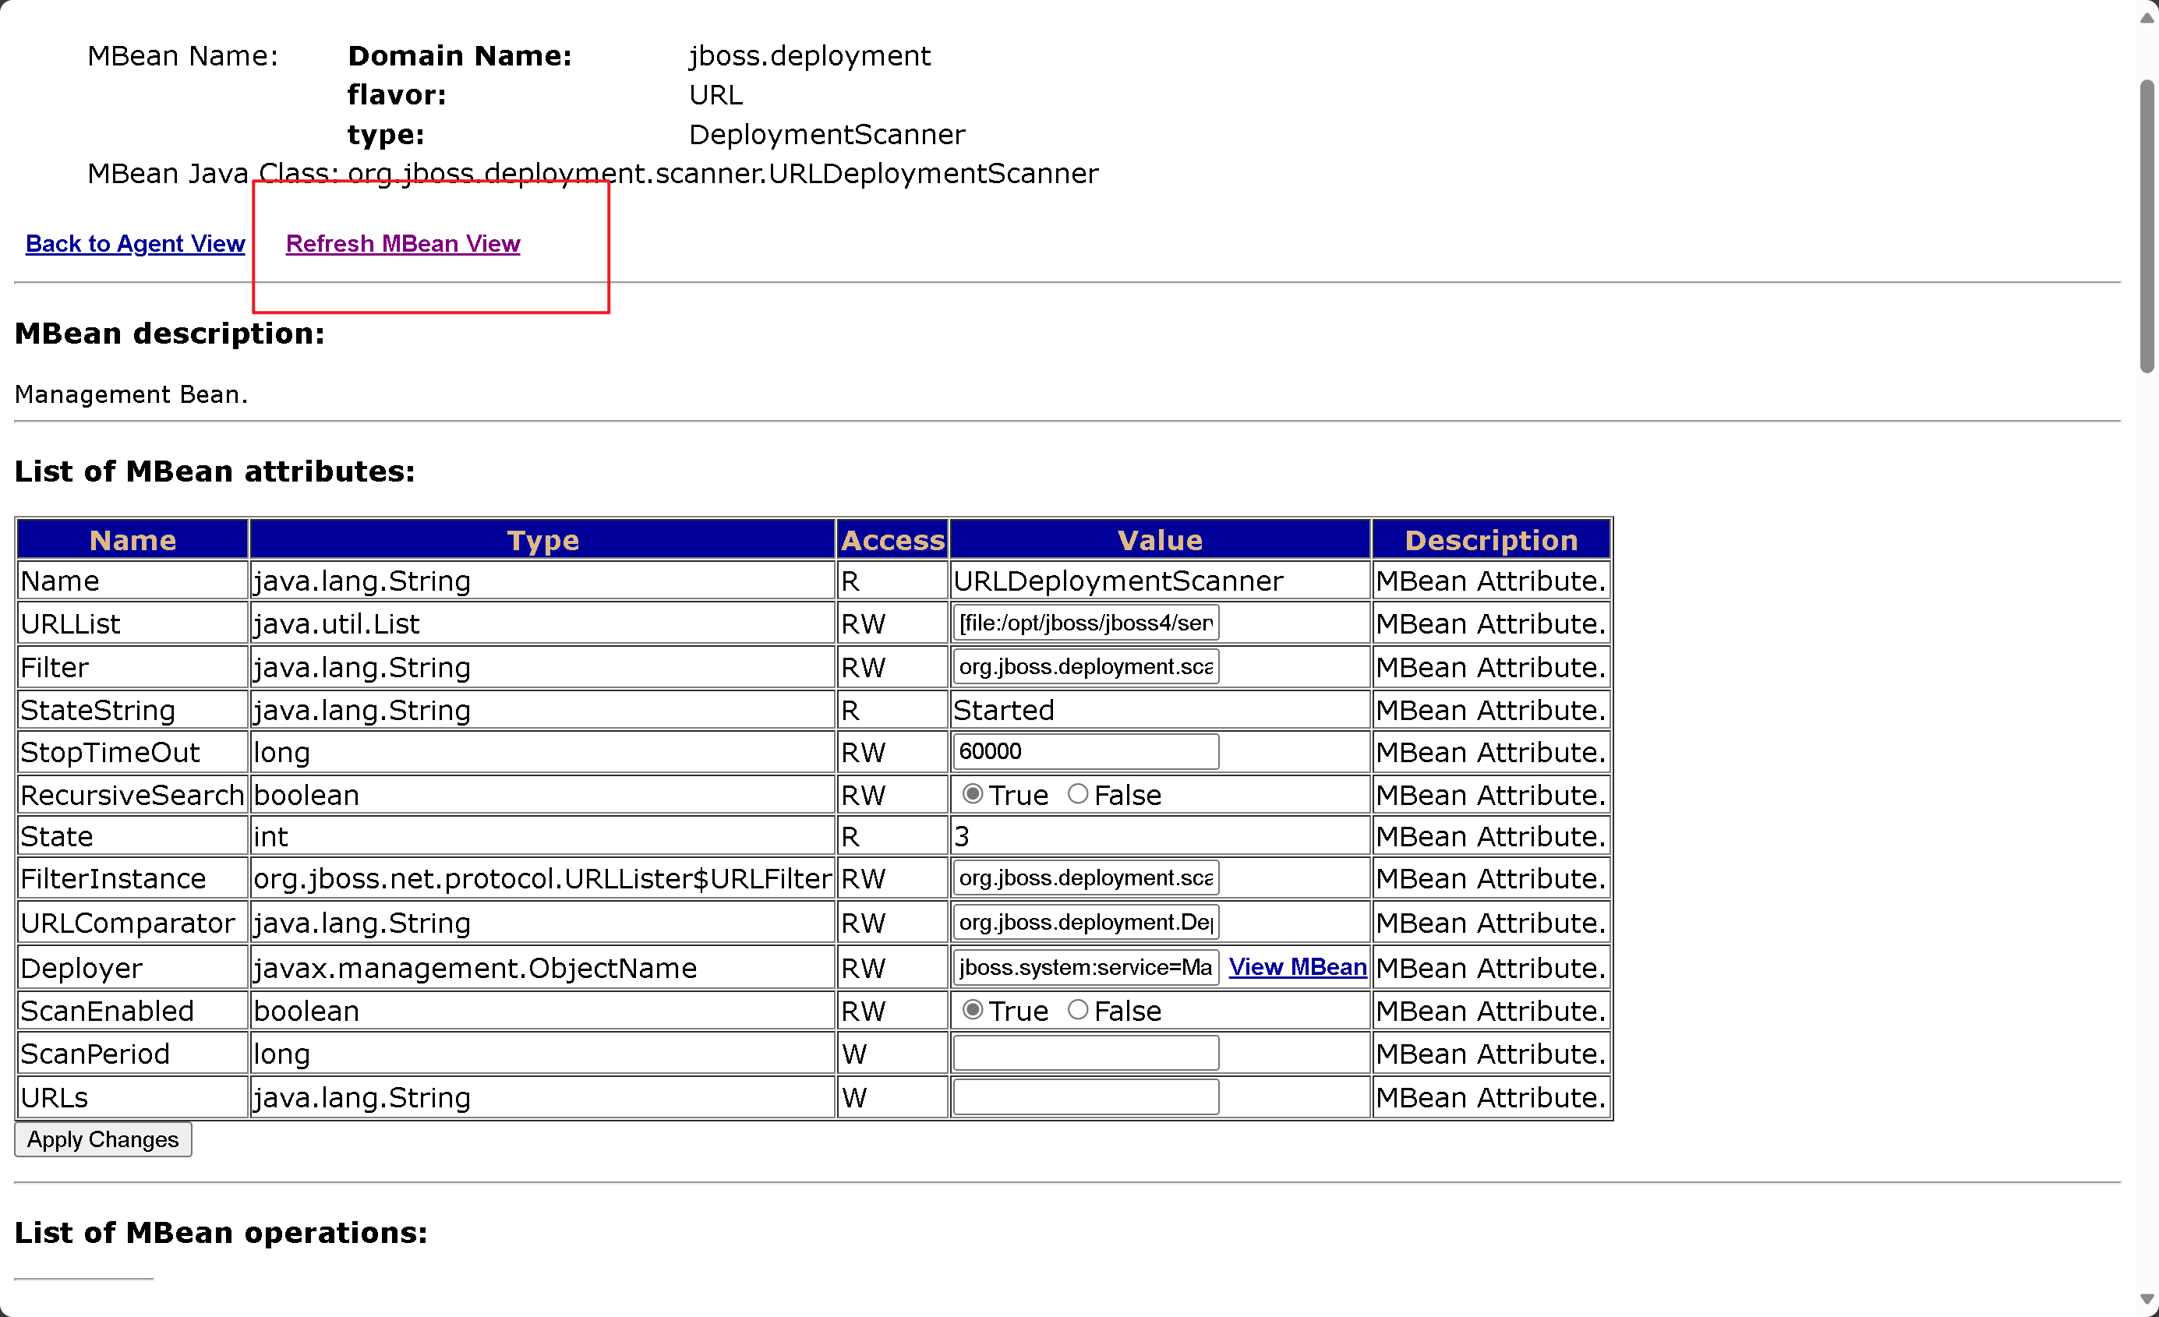The image size is (2159, 1317).
Task: Click the URLList value input field
Action: (1085, 623)
